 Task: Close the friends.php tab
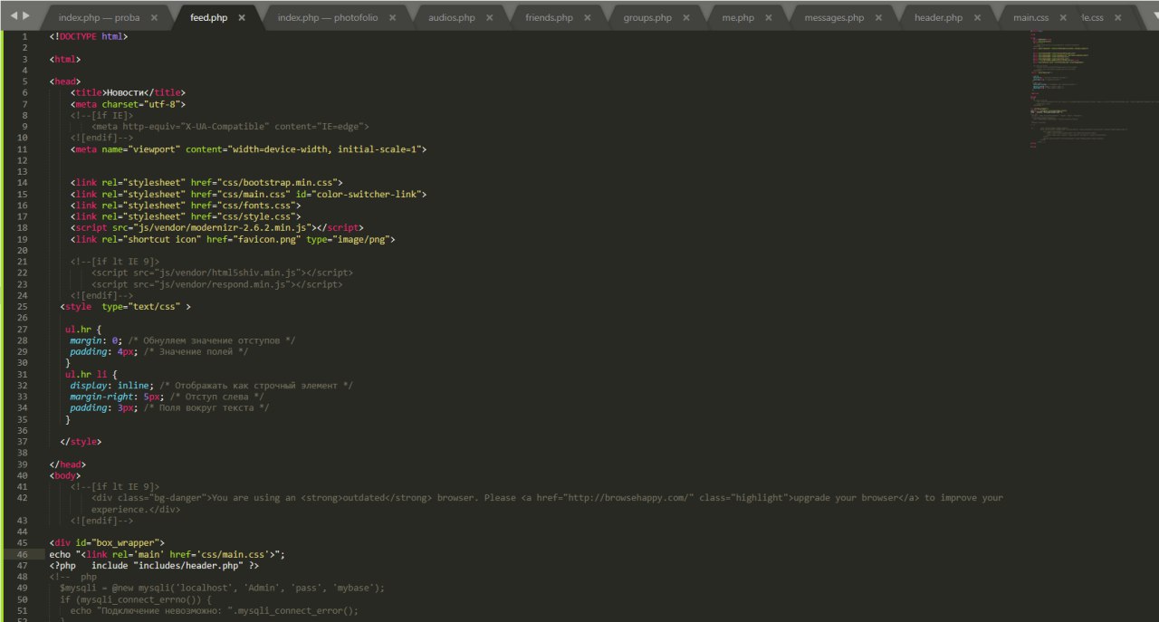click(x=588, y=18)
